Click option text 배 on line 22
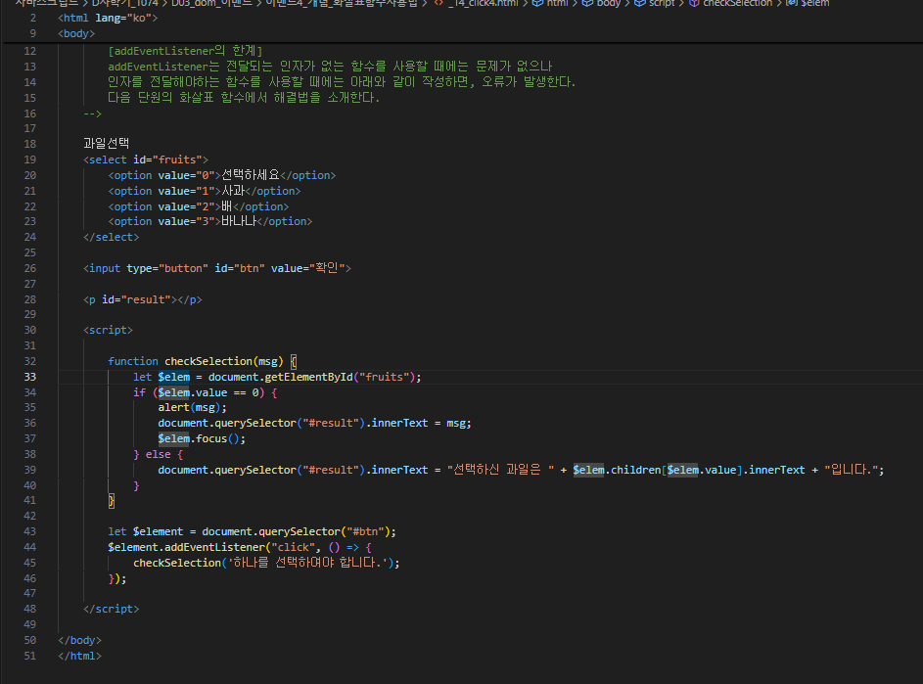 click(x=227, y=206)
